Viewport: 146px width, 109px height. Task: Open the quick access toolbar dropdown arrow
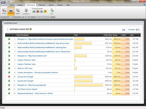coord(17,1)
